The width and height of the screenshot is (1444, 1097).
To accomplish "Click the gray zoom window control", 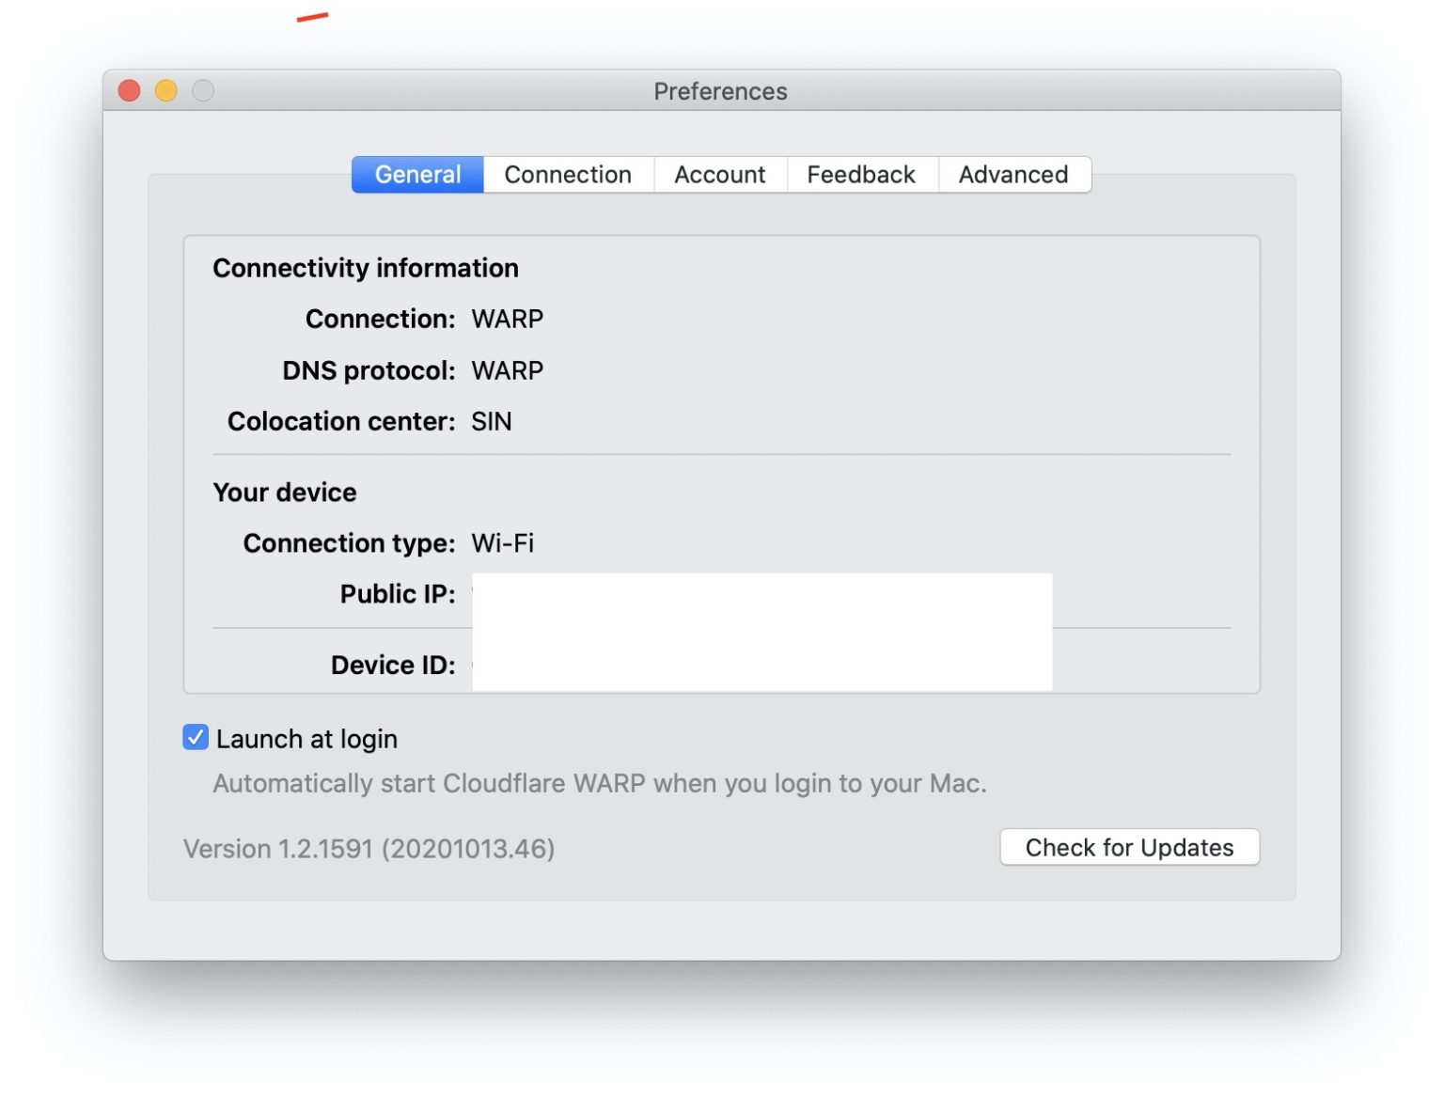I will tap(203, 90).
